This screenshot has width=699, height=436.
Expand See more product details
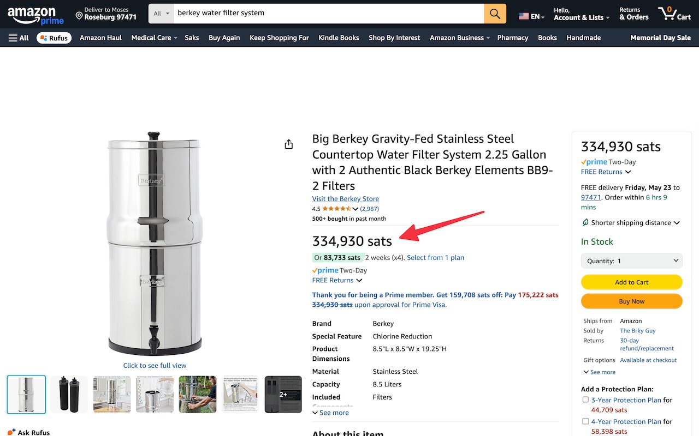[330, 413]
